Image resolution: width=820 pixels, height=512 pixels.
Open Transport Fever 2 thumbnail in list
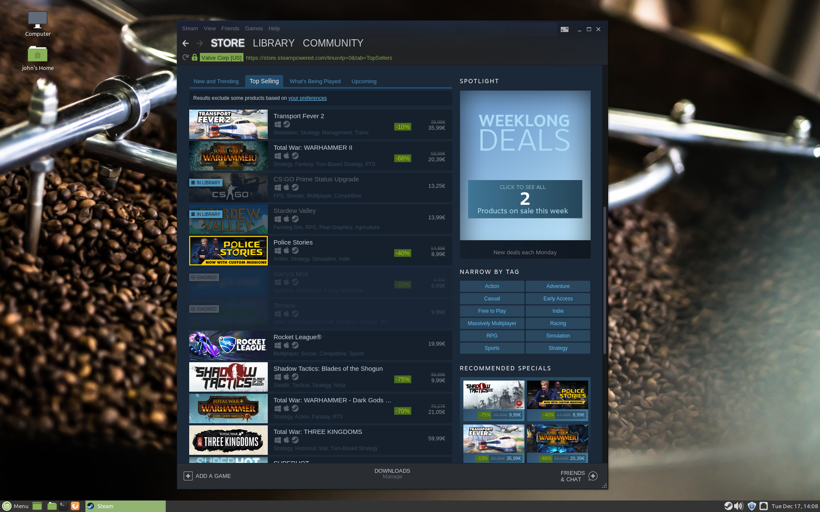[x=228, y=124]
